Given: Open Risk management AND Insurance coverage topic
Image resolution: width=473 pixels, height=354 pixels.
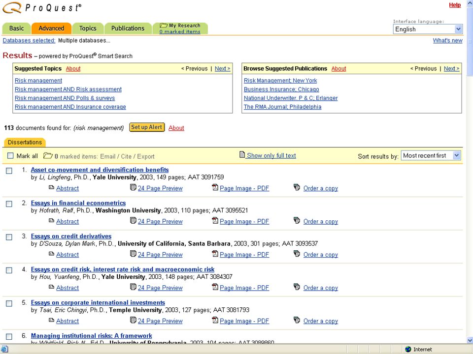Looking at the screenshot, I should pyautogui.click(x=70, y=107).
